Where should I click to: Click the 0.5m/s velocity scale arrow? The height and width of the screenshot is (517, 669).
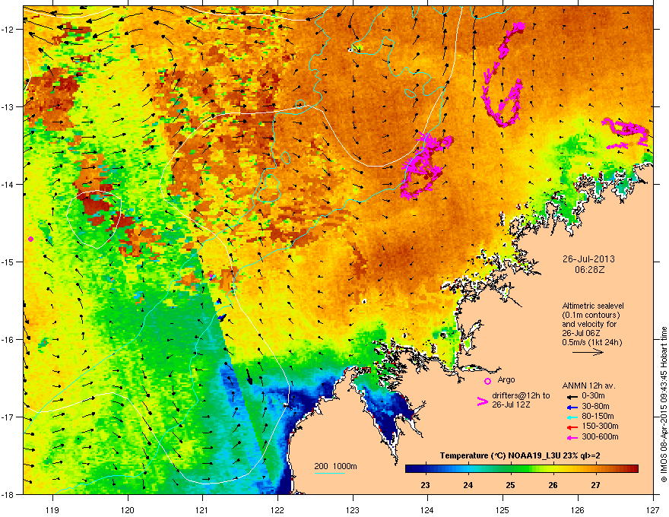588,352
